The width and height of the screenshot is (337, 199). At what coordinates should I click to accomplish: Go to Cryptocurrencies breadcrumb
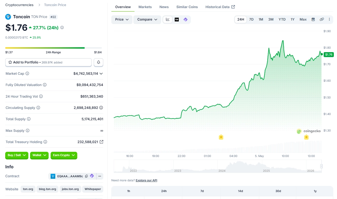pos(19,5)
